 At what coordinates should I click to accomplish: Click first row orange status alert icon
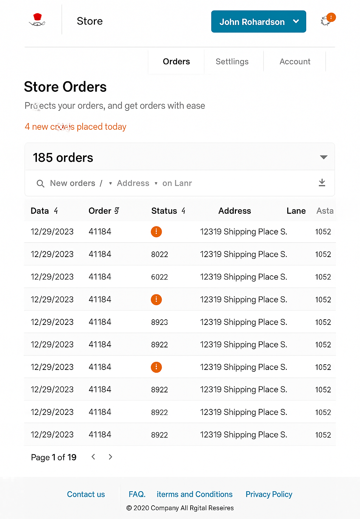(156, 232)
